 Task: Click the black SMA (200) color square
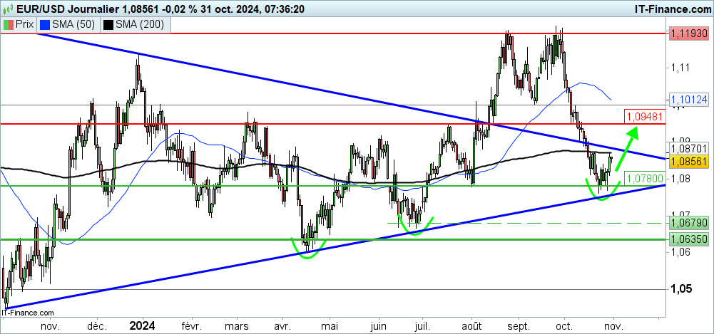108,24
